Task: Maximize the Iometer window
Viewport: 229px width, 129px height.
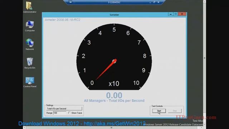Action: coord(176,14)
